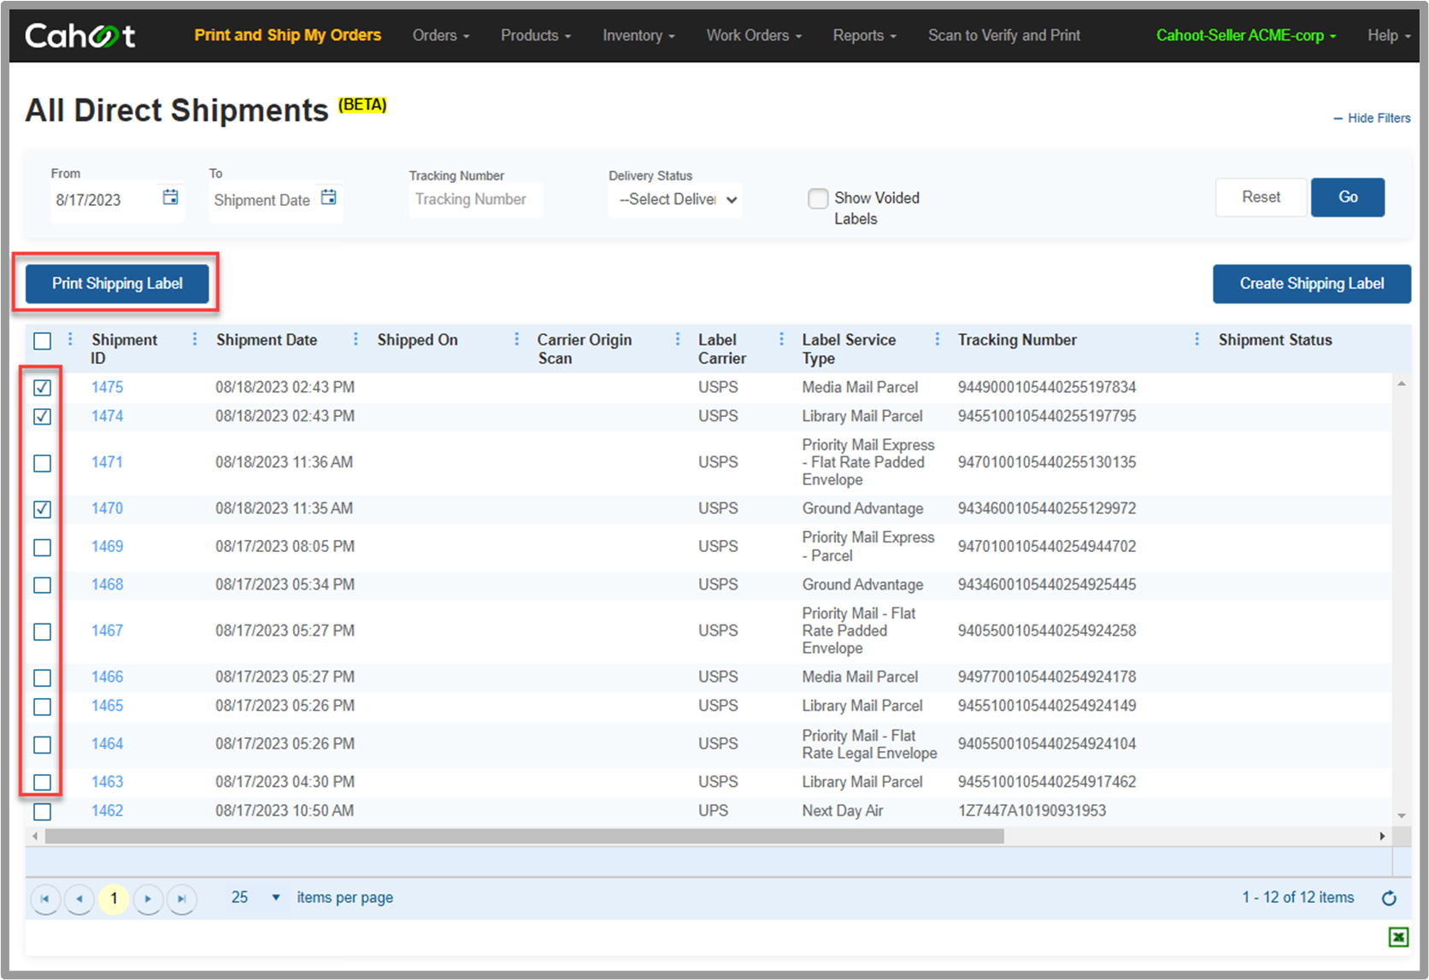
Task: Focus the Tracking Number input field
Action: 474,199
